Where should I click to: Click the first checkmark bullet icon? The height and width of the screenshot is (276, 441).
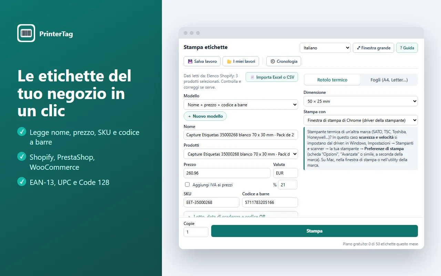pos(22,131)
